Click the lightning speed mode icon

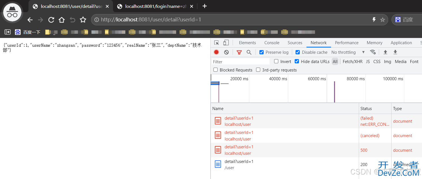[x=374, y=20]
